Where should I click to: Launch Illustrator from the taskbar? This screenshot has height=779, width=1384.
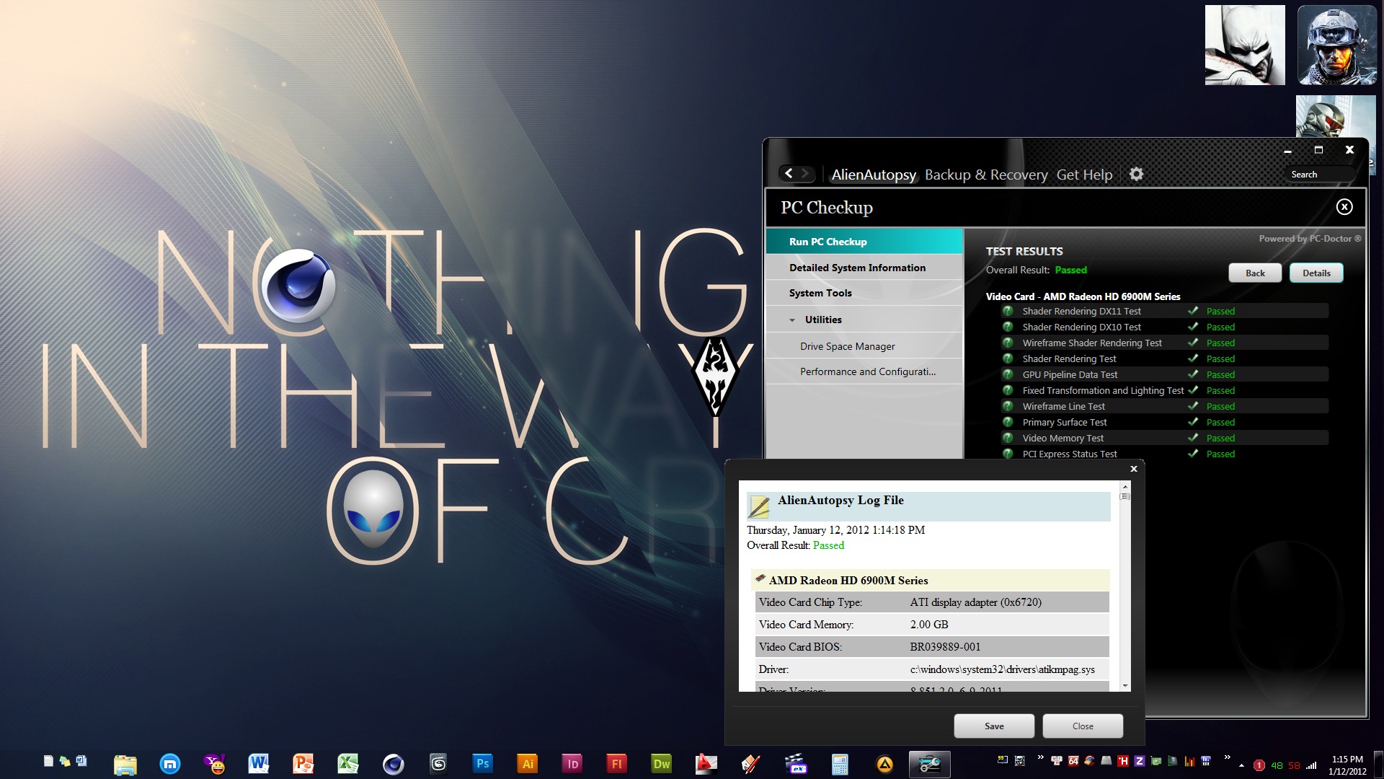(x=527, y=764)
